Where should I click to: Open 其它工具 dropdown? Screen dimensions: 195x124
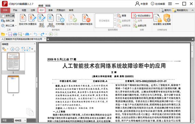9,26
